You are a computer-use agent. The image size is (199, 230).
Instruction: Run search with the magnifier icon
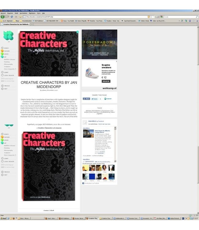[x=197, y=17]
